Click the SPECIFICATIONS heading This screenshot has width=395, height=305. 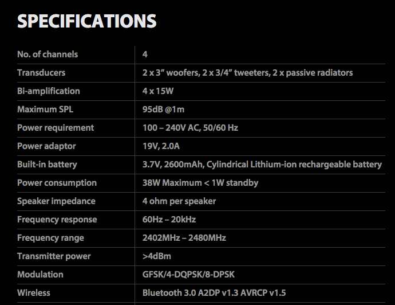87,21
